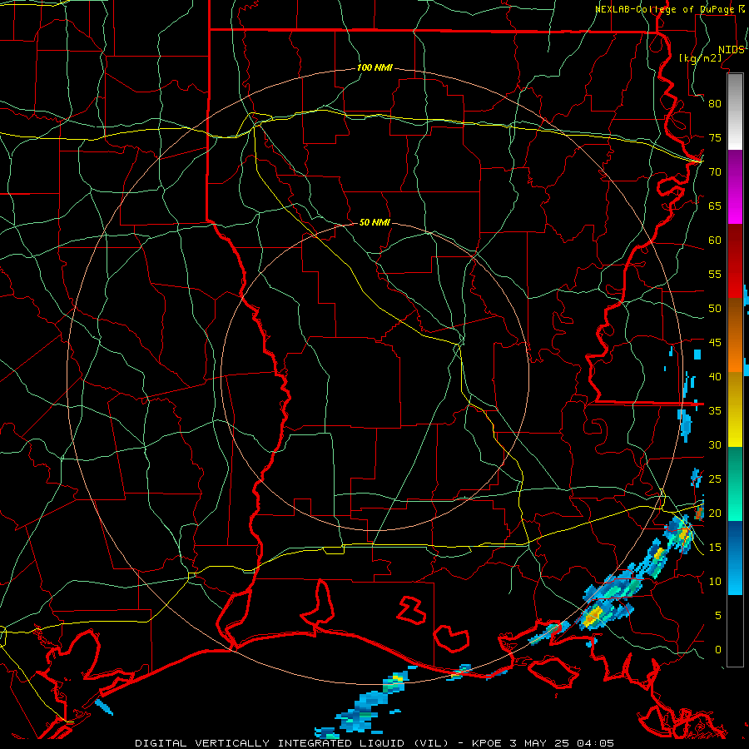
Task: Click the scale value 40
Action: 715,376
